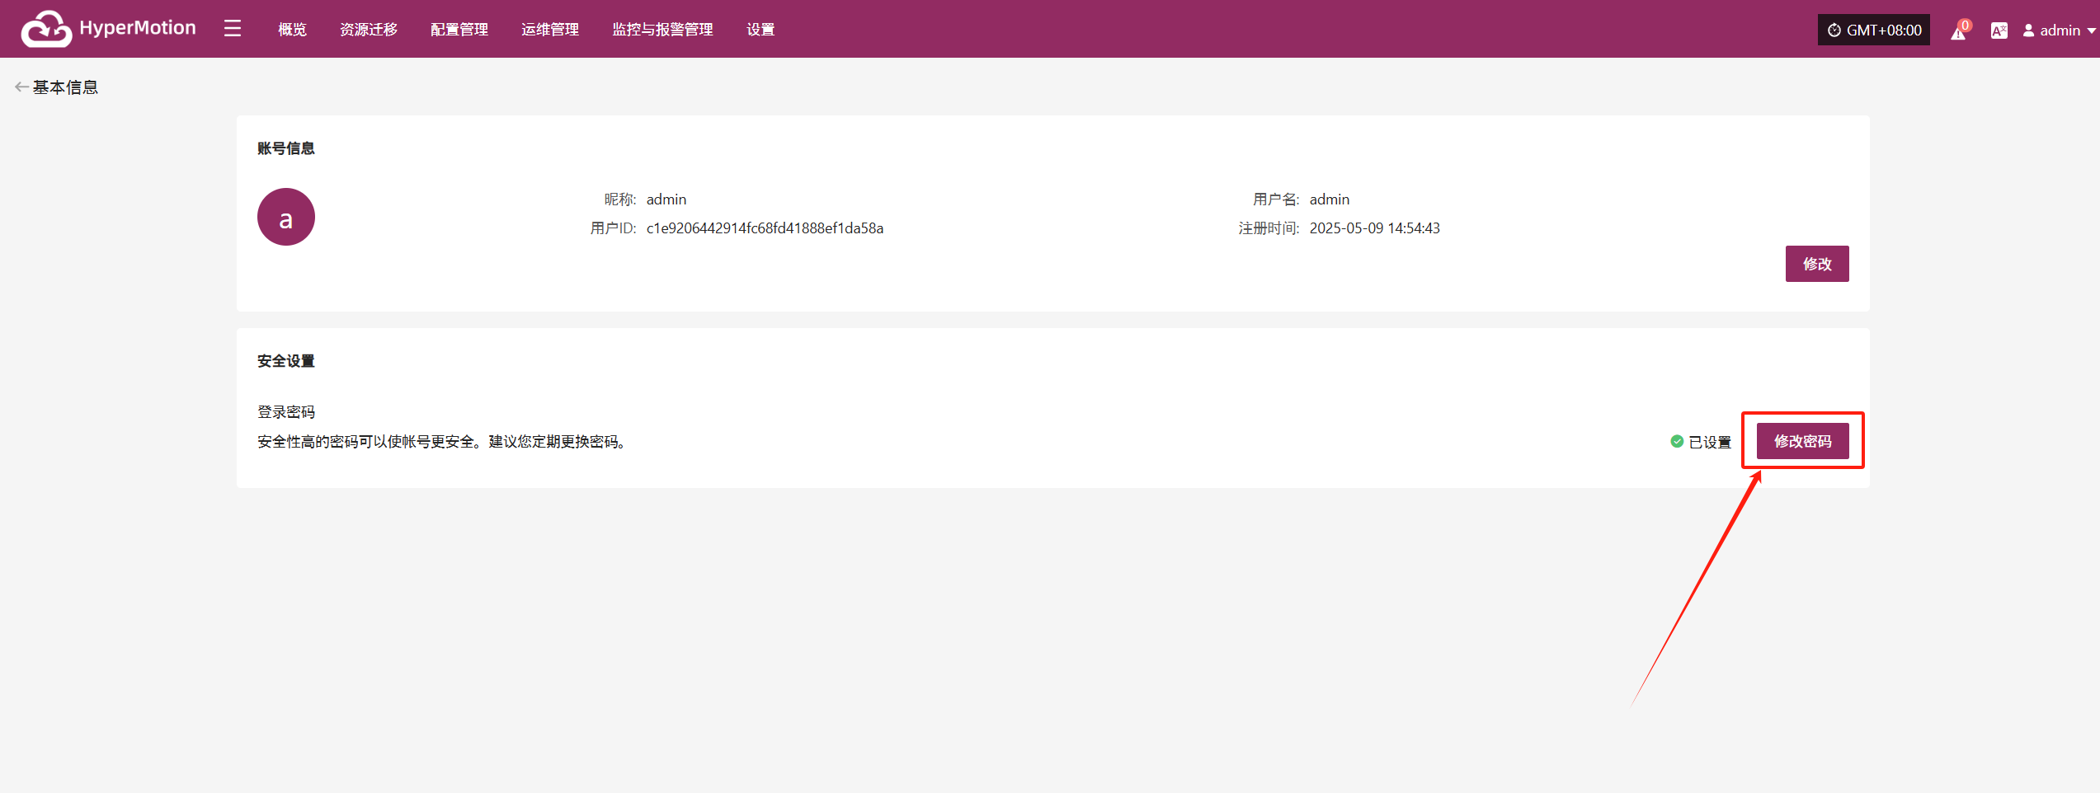
Task: Go to the 设置 menu
Action: (760, 30)
